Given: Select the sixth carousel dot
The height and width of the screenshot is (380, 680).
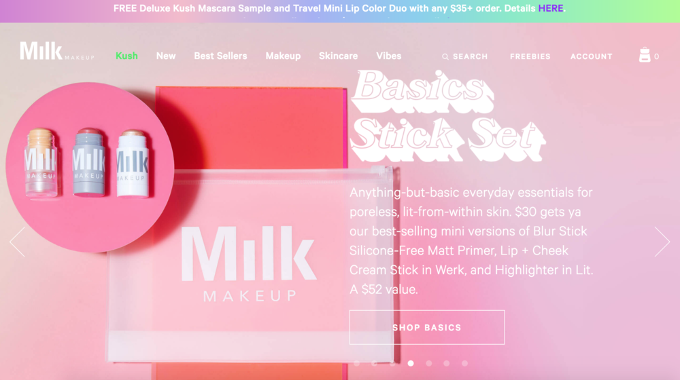Looking at the screenshot, I should pos(446,364).
